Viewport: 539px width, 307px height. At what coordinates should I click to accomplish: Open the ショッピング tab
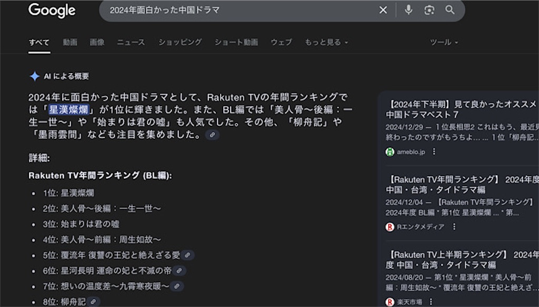(180, 42)
